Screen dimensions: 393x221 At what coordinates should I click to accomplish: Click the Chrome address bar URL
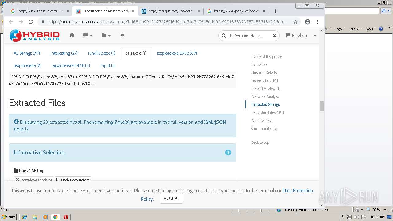click(167, 22)
